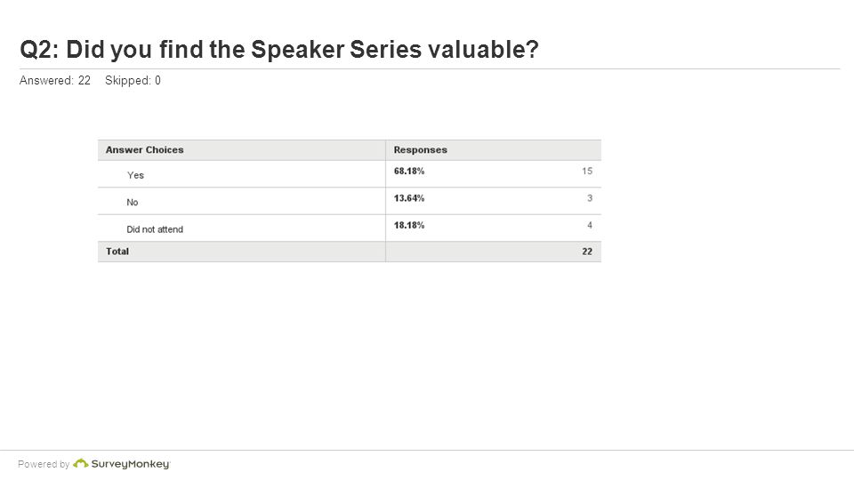This screenshot has height=480, width=854.
Task: Click the divider line under the title
Action: 430,69
